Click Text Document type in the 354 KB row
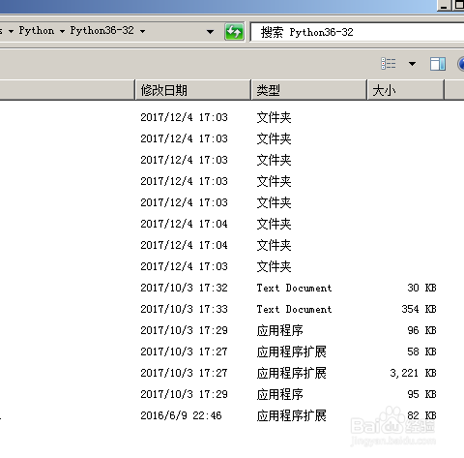The height and width of the screenshot is (458, 464). click(294, 309)
